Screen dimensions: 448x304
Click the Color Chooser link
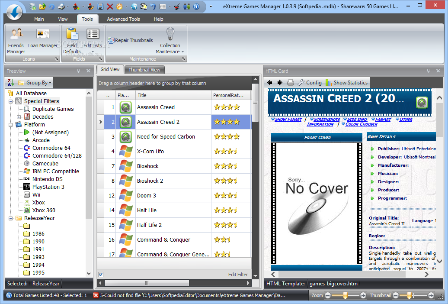pos(362,124)
